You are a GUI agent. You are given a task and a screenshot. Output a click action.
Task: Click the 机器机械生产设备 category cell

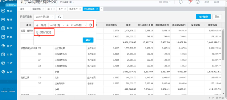(29, 48)
